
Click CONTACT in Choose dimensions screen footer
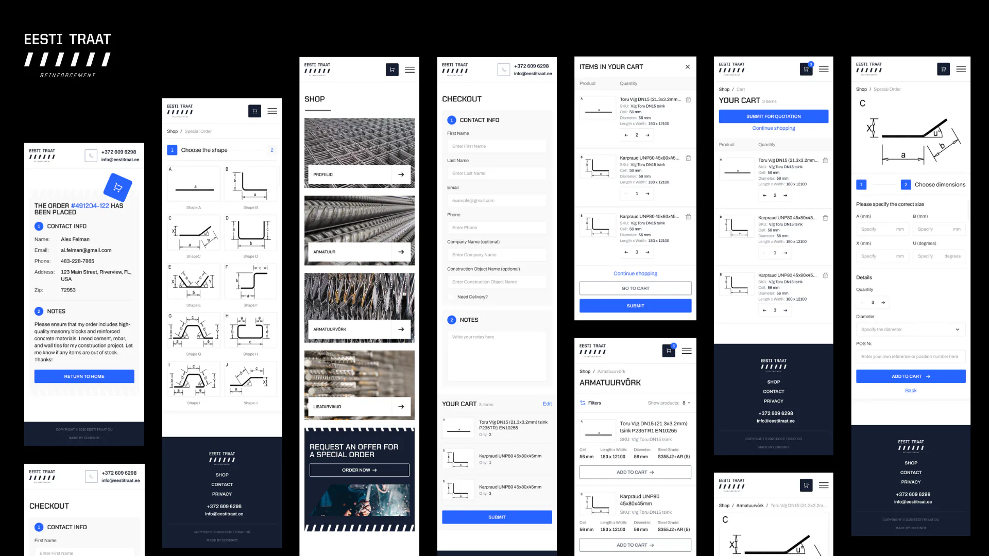pyautogui.click(x=911, y=473)
